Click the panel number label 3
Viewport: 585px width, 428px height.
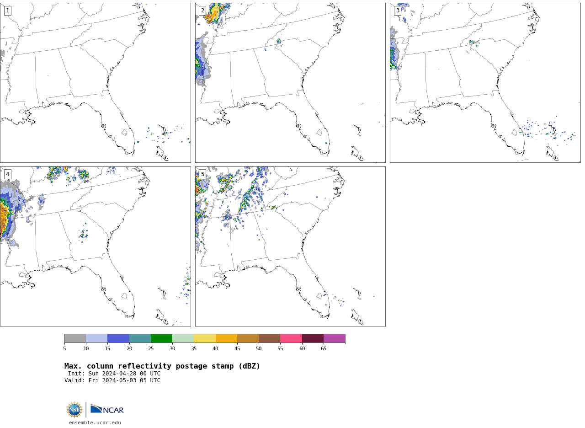398,11
